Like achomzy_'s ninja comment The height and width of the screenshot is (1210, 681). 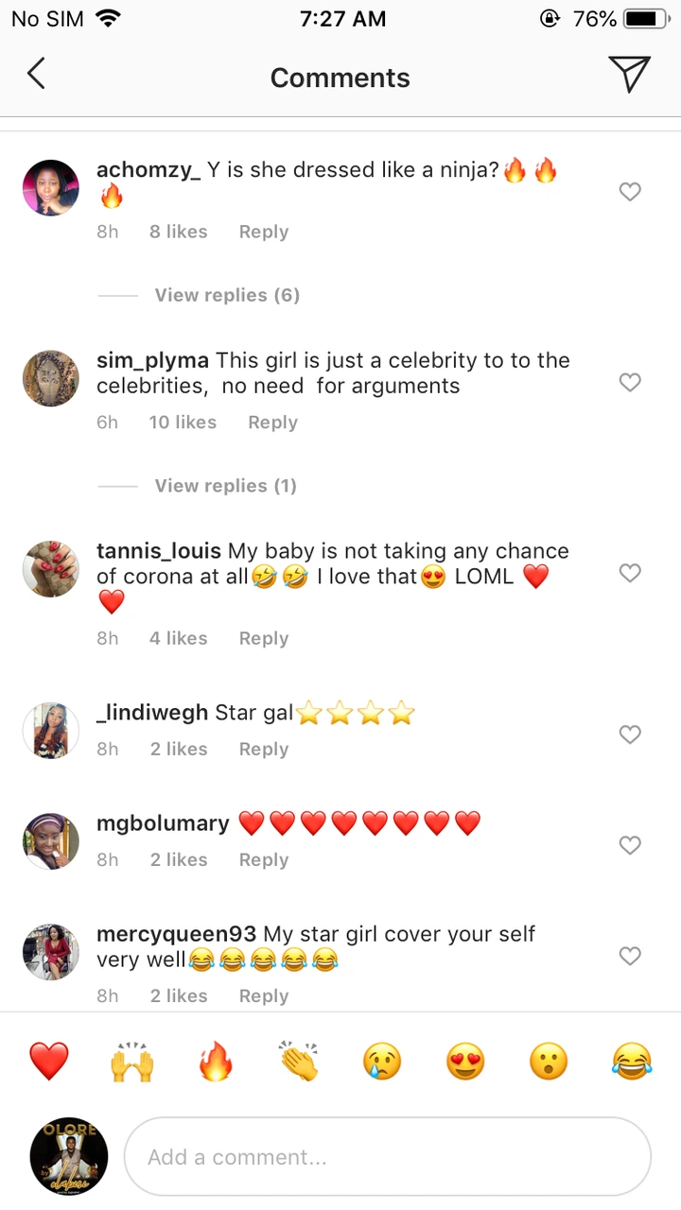[x=630, y=192]
